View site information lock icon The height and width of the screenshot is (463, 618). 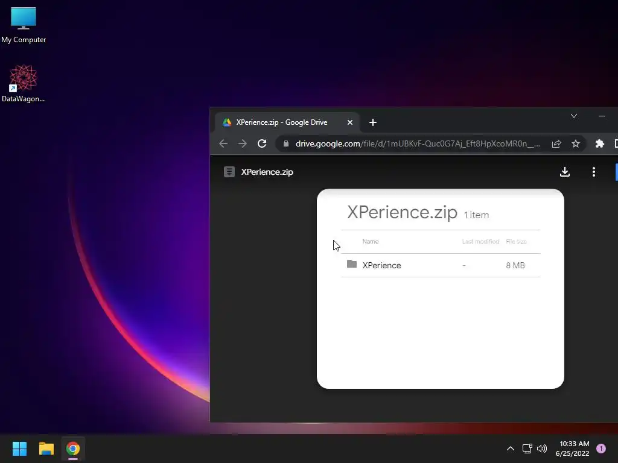(x=286, y=143)
